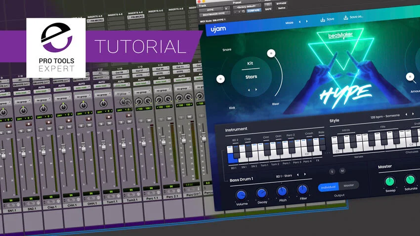
Task: Toggle the BYPASS button in plugin header
Action: tap(281, 4)
